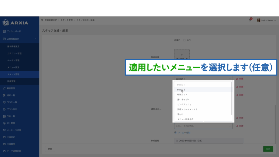Click the 決済設定 card icon

pyautogui.click(x=4, y=137)
